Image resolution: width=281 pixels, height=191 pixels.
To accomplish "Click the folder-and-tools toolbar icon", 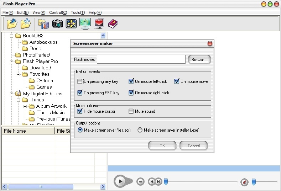I will pyautogui.click(x=43, y=24).
